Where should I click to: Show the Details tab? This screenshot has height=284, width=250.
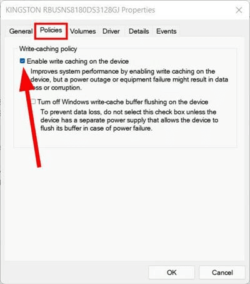tap(139, 31)
